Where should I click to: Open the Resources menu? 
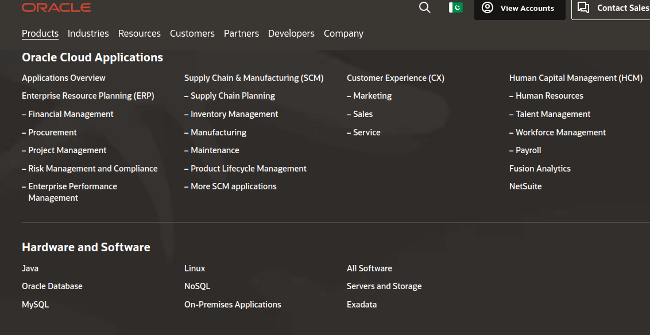140,33
